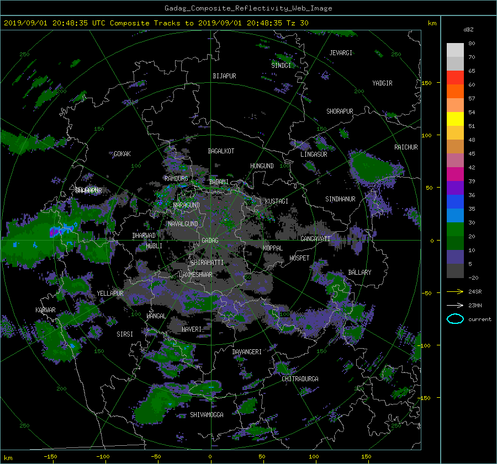
Task: Click the SHORAPUR city label
Action: 340,111
